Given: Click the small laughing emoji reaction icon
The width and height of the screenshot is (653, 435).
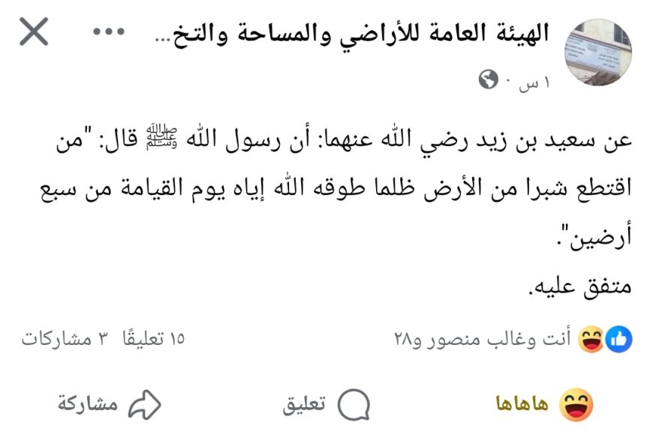Looking at the screenshot, I should [591, 339].
